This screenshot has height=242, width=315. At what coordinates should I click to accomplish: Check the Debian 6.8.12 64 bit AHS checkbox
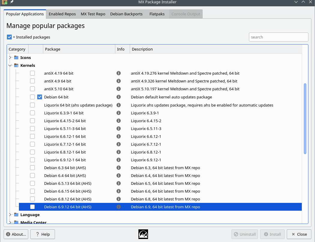coord(32,199)
